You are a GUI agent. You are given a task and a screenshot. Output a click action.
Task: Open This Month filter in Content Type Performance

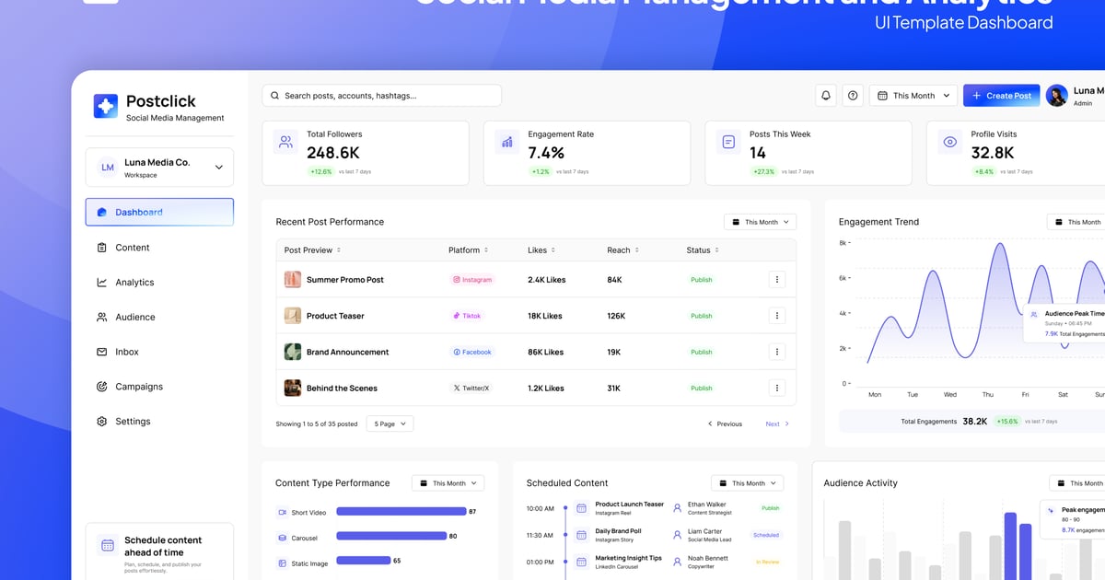[x=448, y=483]
